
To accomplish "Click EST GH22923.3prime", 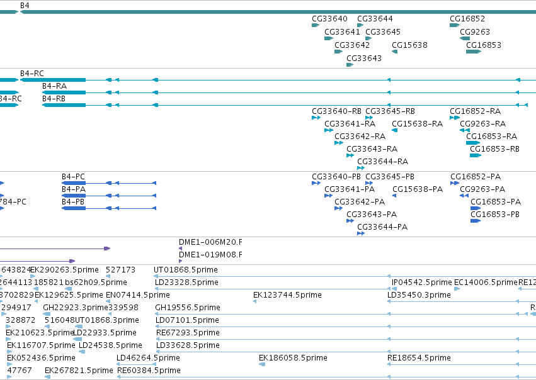I will point(76,308).
